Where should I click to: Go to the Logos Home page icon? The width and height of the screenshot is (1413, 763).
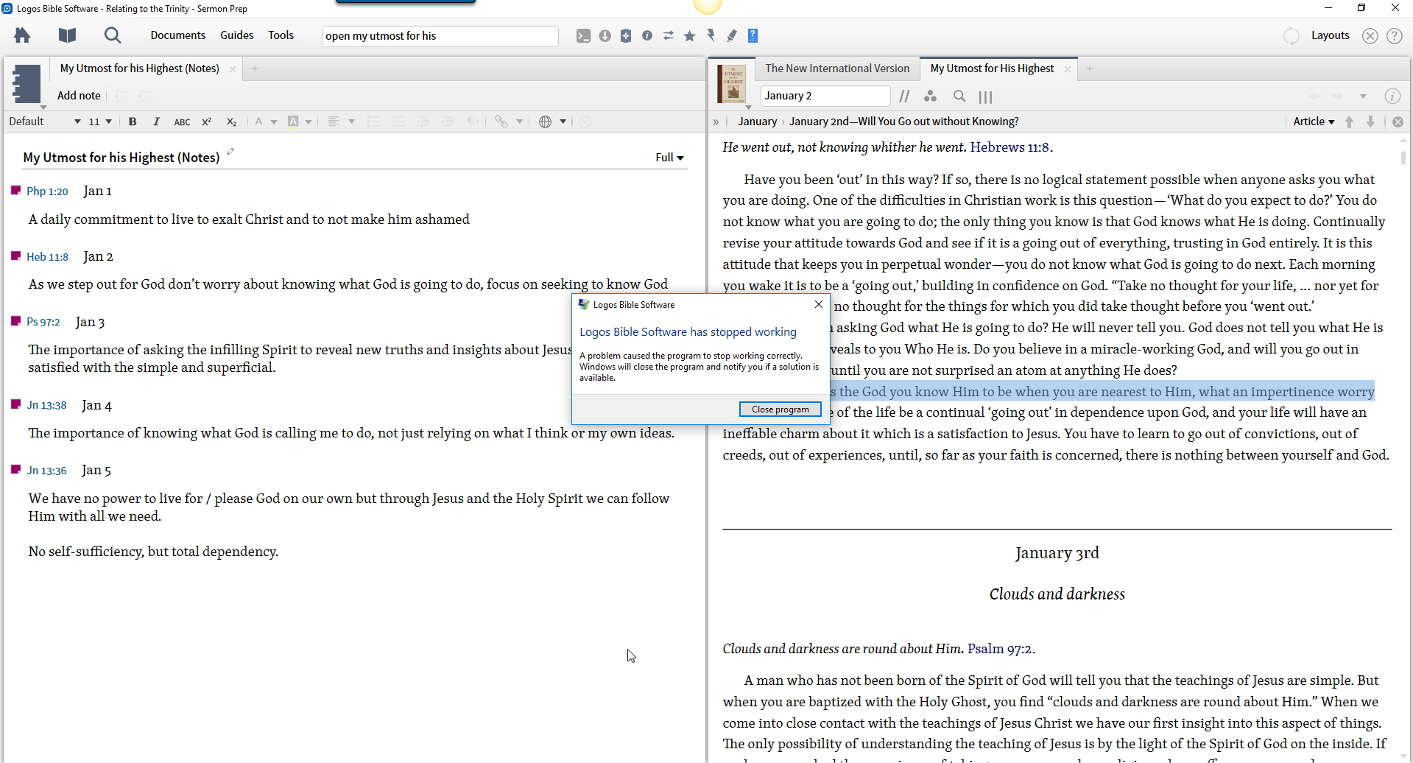click(22, 35)
